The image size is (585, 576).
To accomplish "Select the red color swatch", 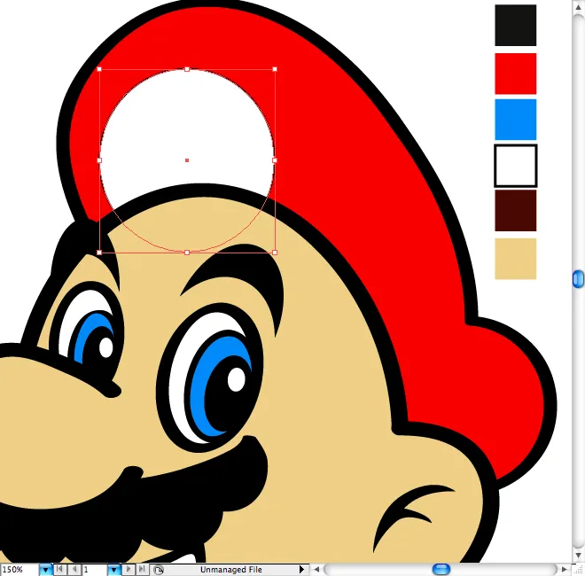I will click(515, 74).
